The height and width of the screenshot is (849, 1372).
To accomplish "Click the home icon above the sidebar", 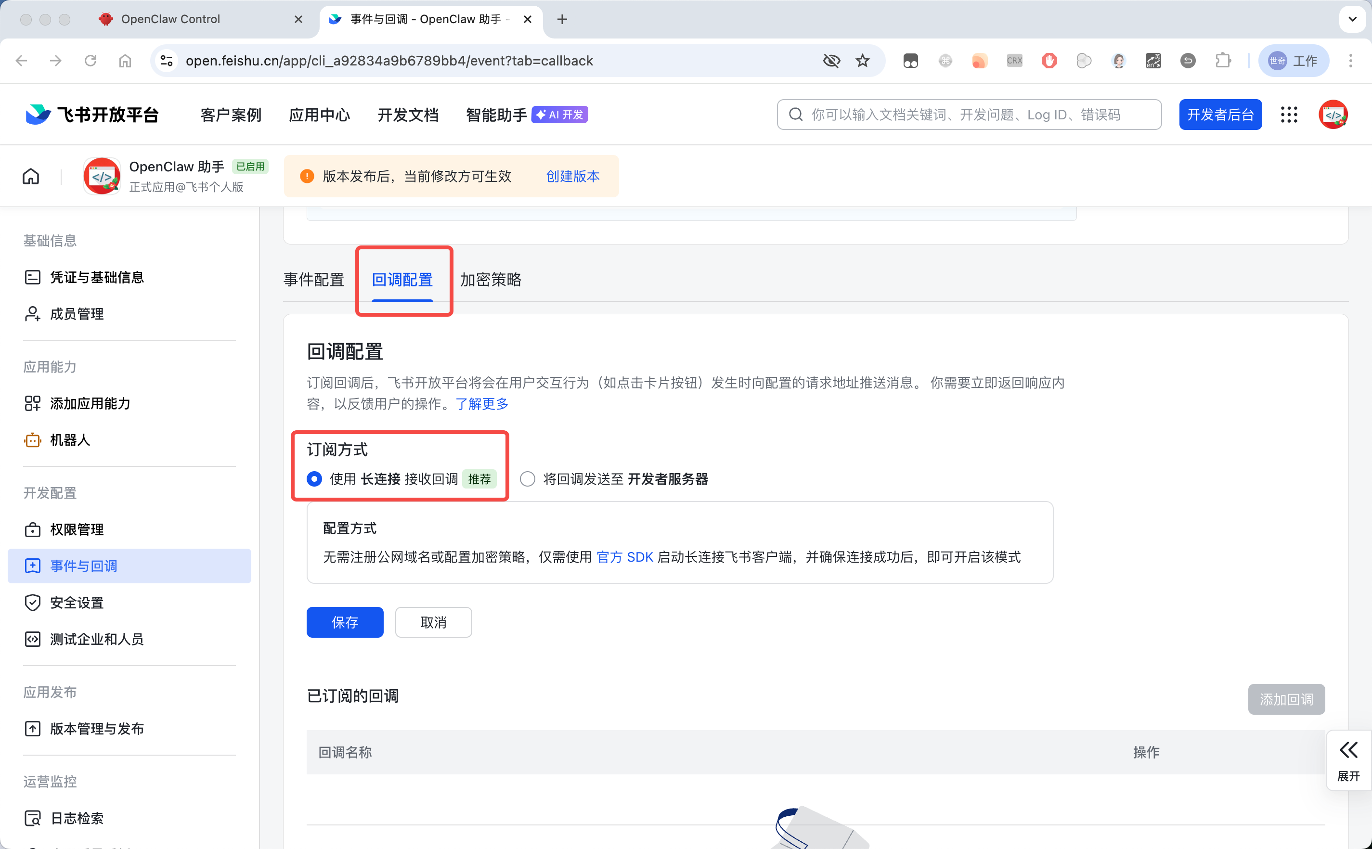I will [30, 176].
